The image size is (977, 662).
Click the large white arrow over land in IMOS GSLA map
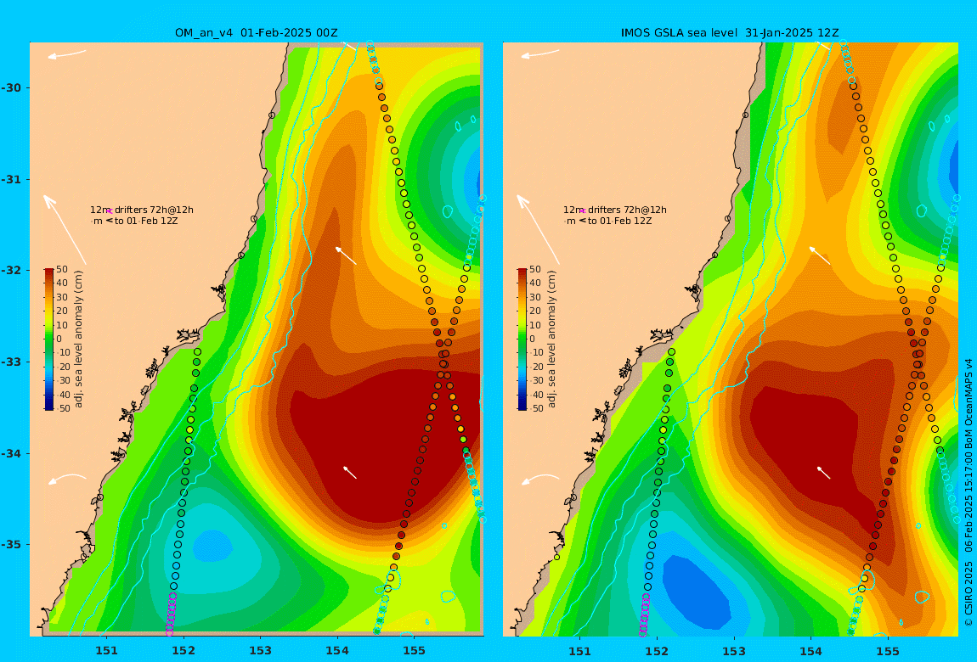(539, 230)
